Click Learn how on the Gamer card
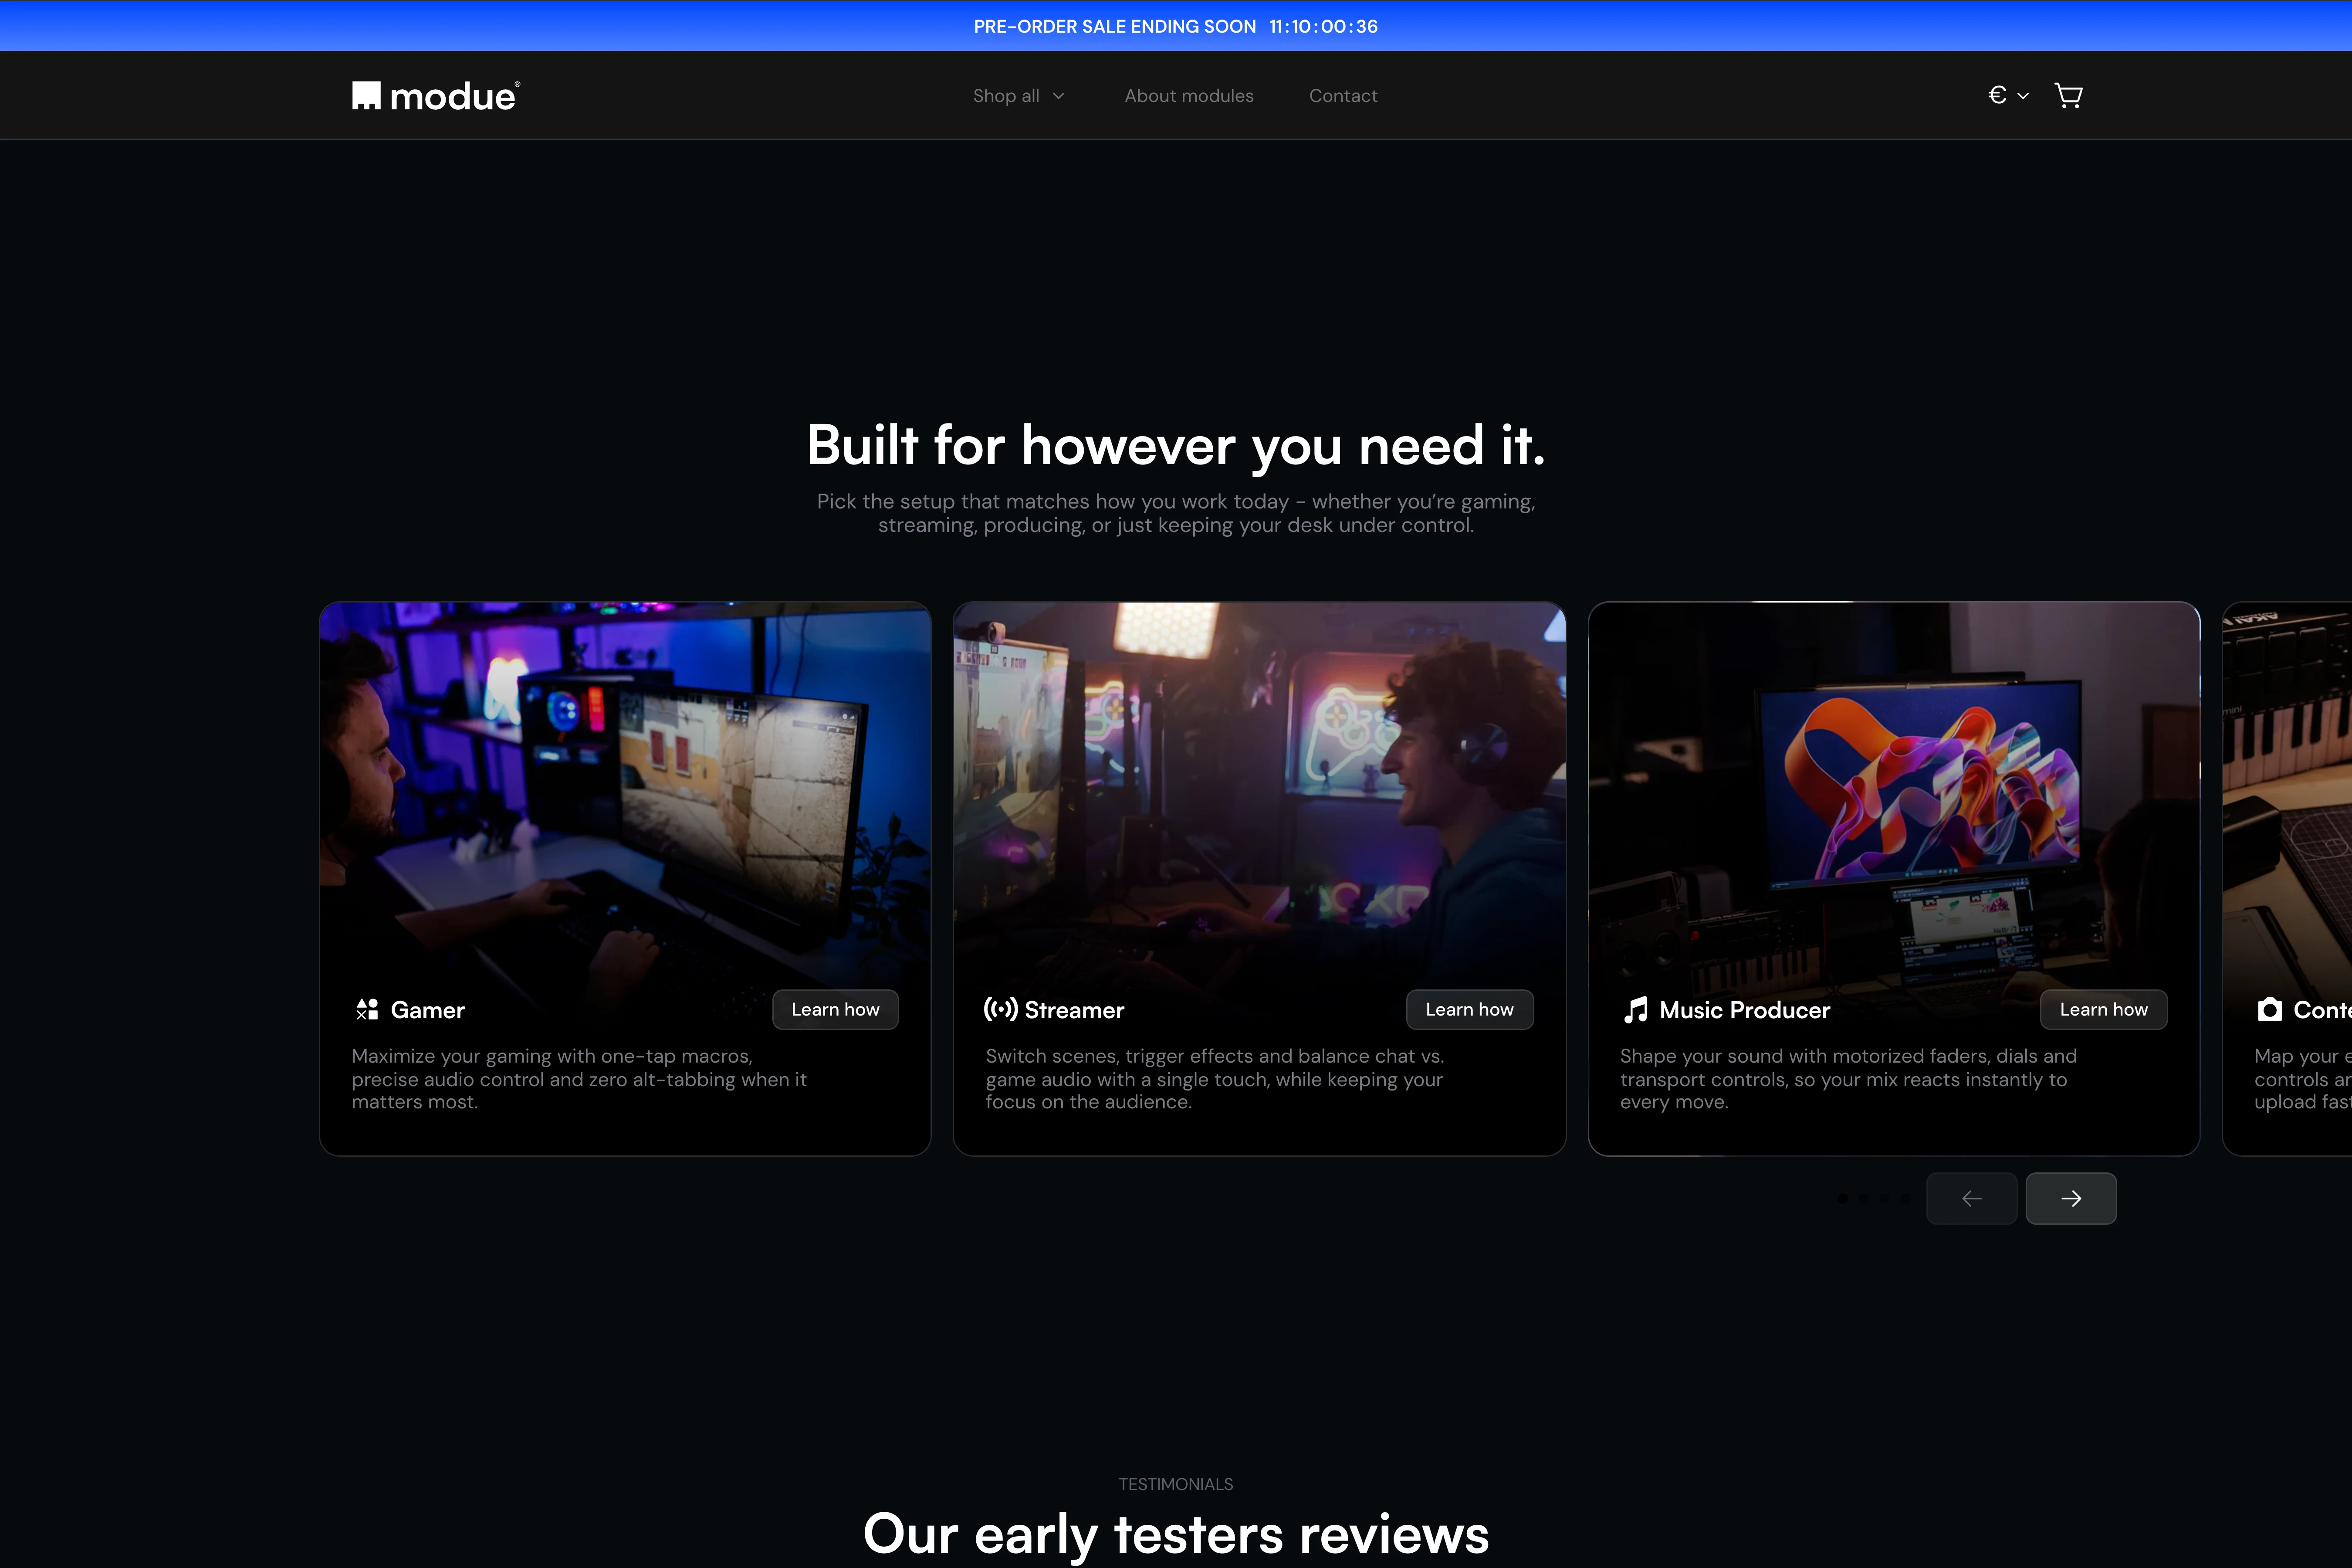Viewport: 2352px width, 1568px height. click(835, 1010)
